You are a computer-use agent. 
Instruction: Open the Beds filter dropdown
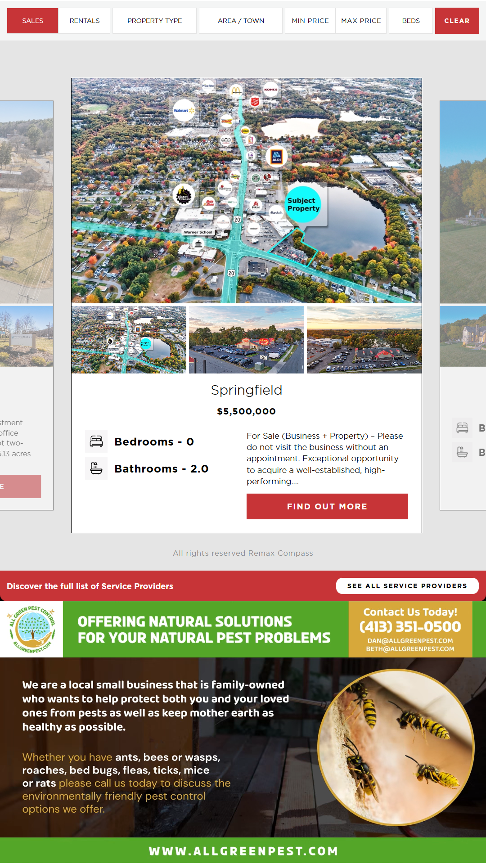(411, 21)
